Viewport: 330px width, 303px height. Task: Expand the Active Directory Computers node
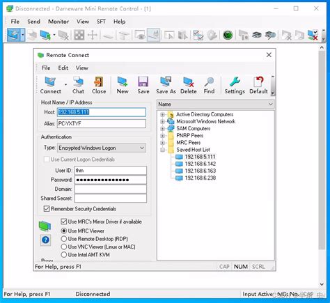(x=162, y=114)
